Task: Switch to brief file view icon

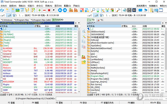Action: tap(8, 10)
